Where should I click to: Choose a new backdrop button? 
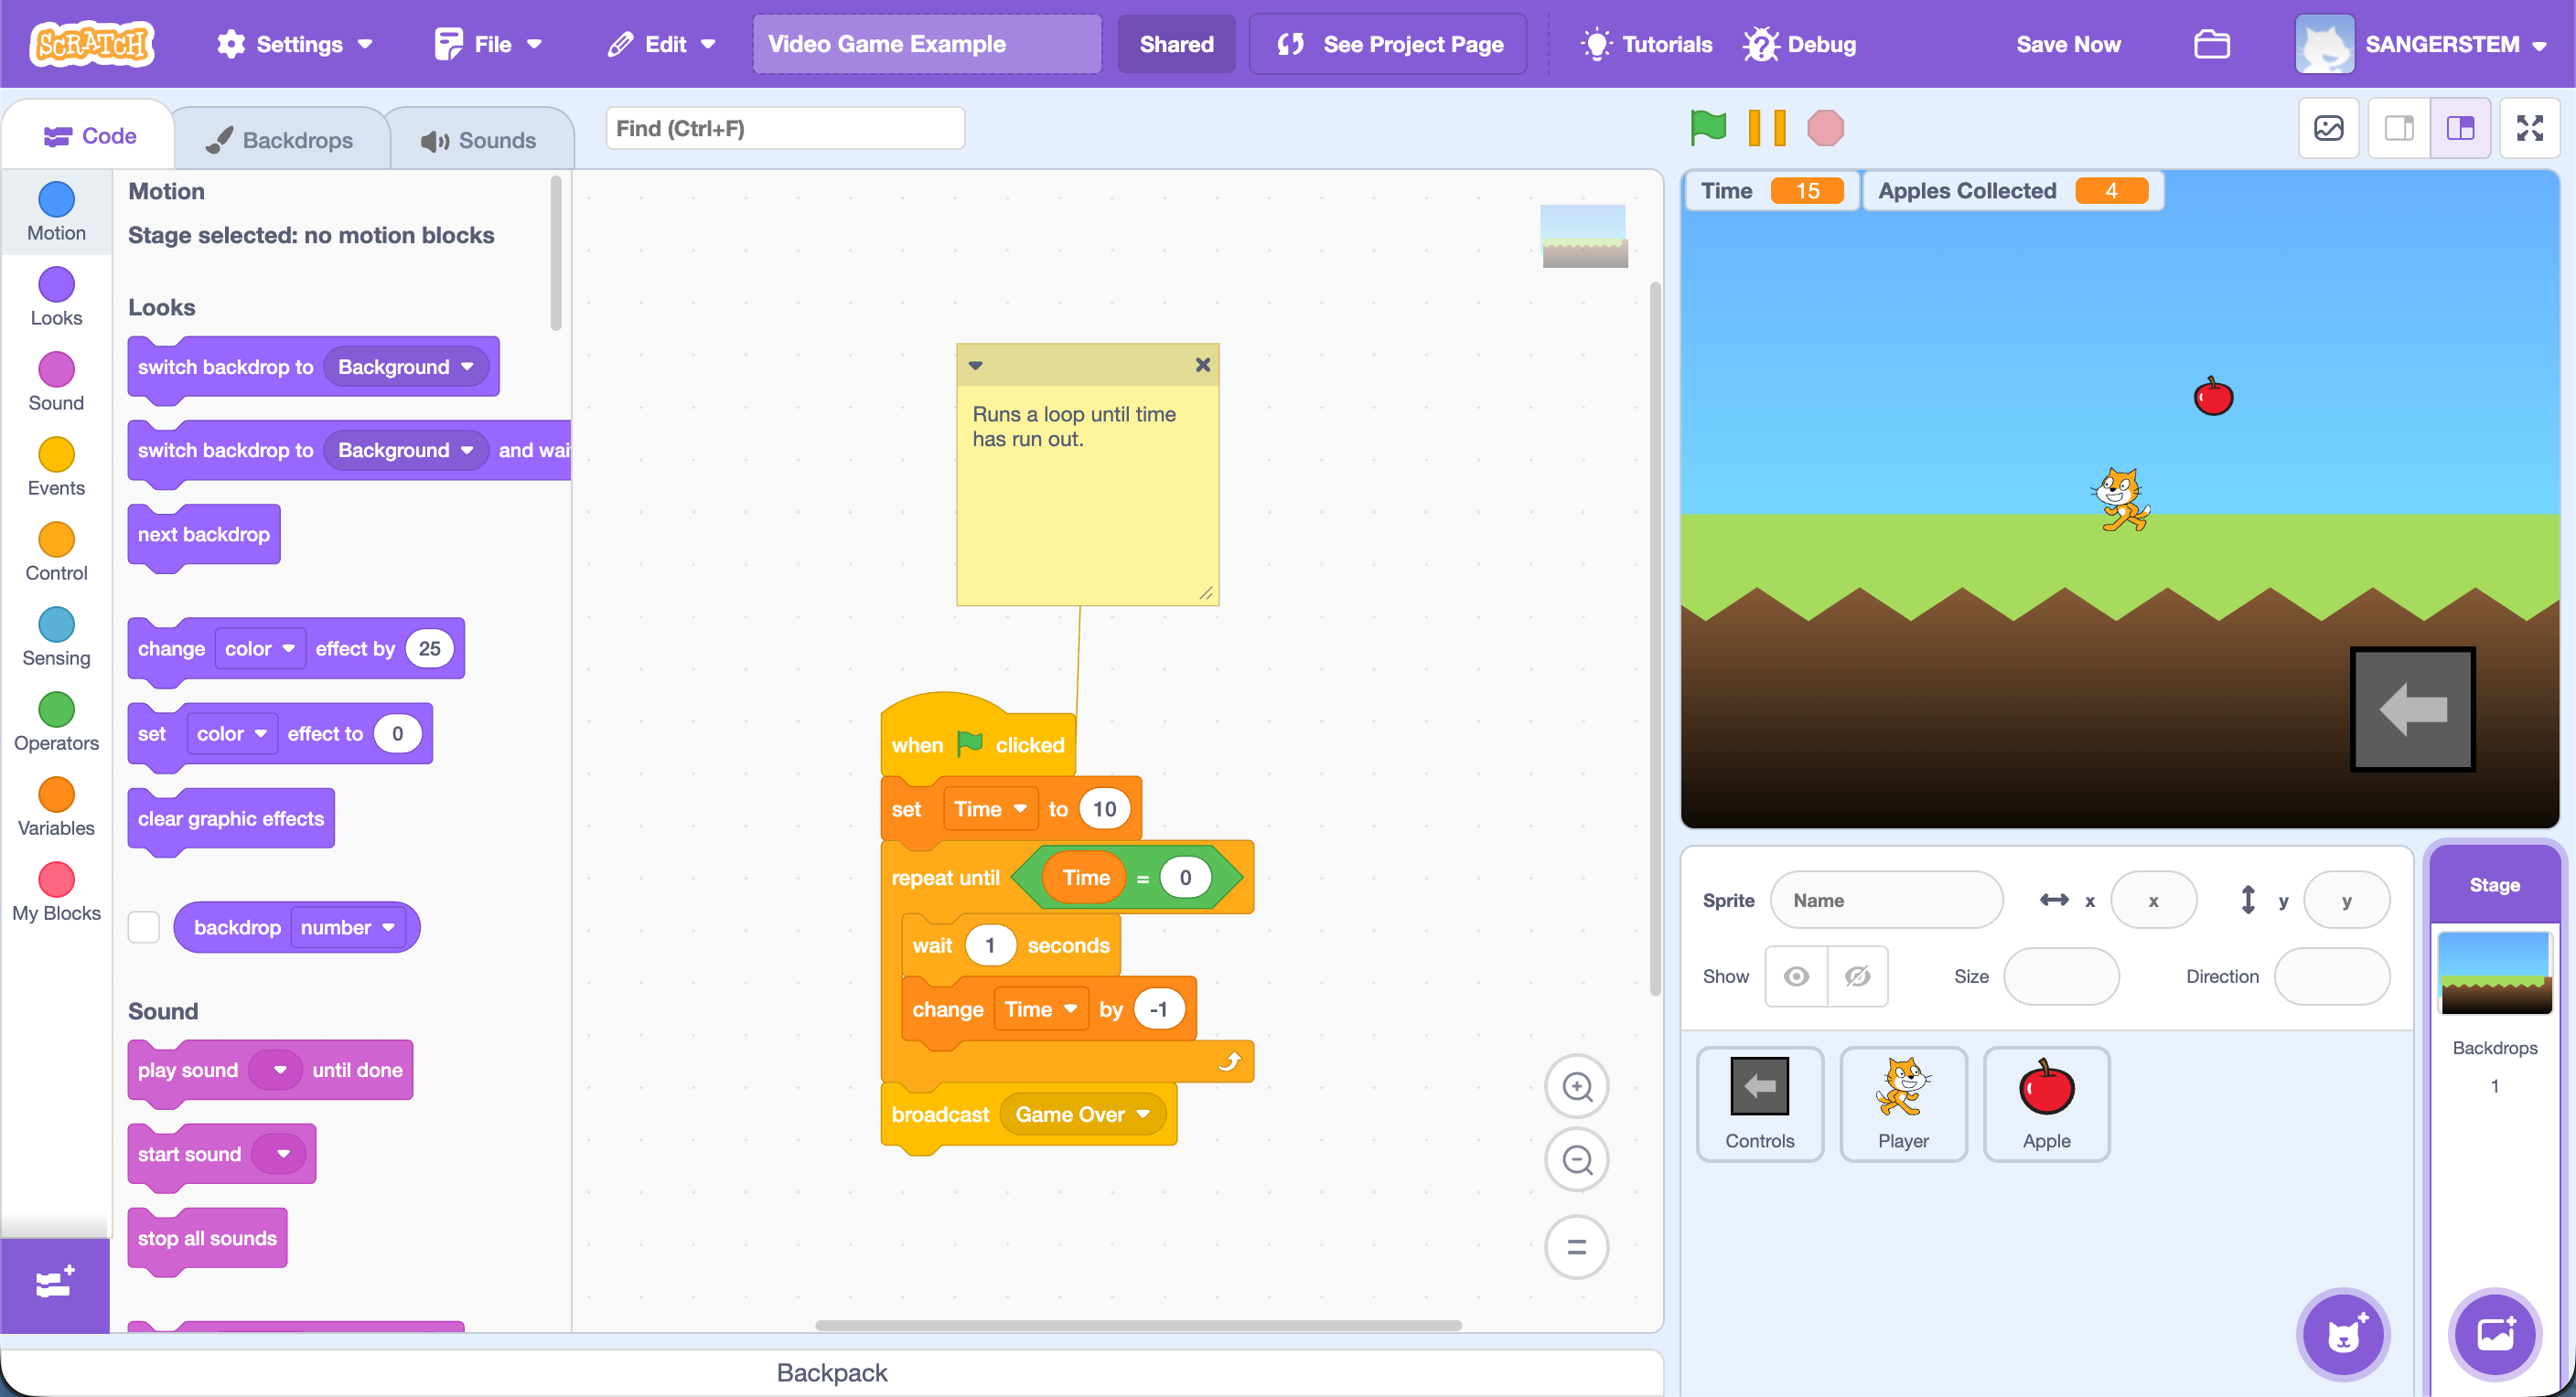coord(2495,1334)
